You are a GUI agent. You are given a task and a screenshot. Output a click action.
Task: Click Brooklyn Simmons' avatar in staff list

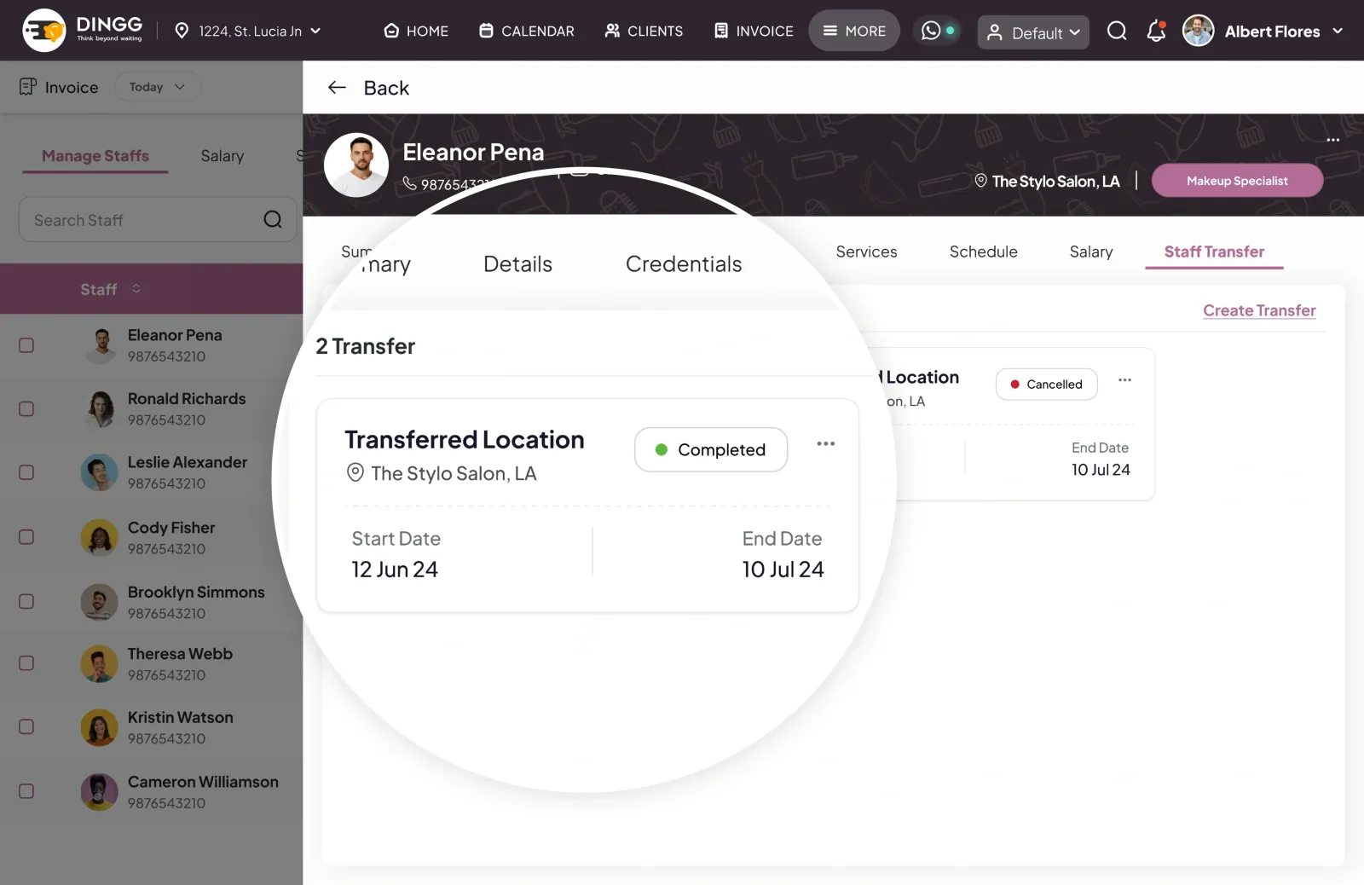coord(100,602)
